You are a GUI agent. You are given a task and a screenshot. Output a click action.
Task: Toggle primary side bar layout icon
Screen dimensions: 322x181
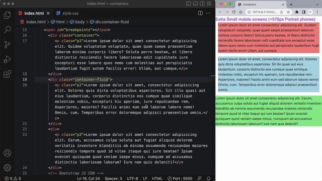[188, 4]
